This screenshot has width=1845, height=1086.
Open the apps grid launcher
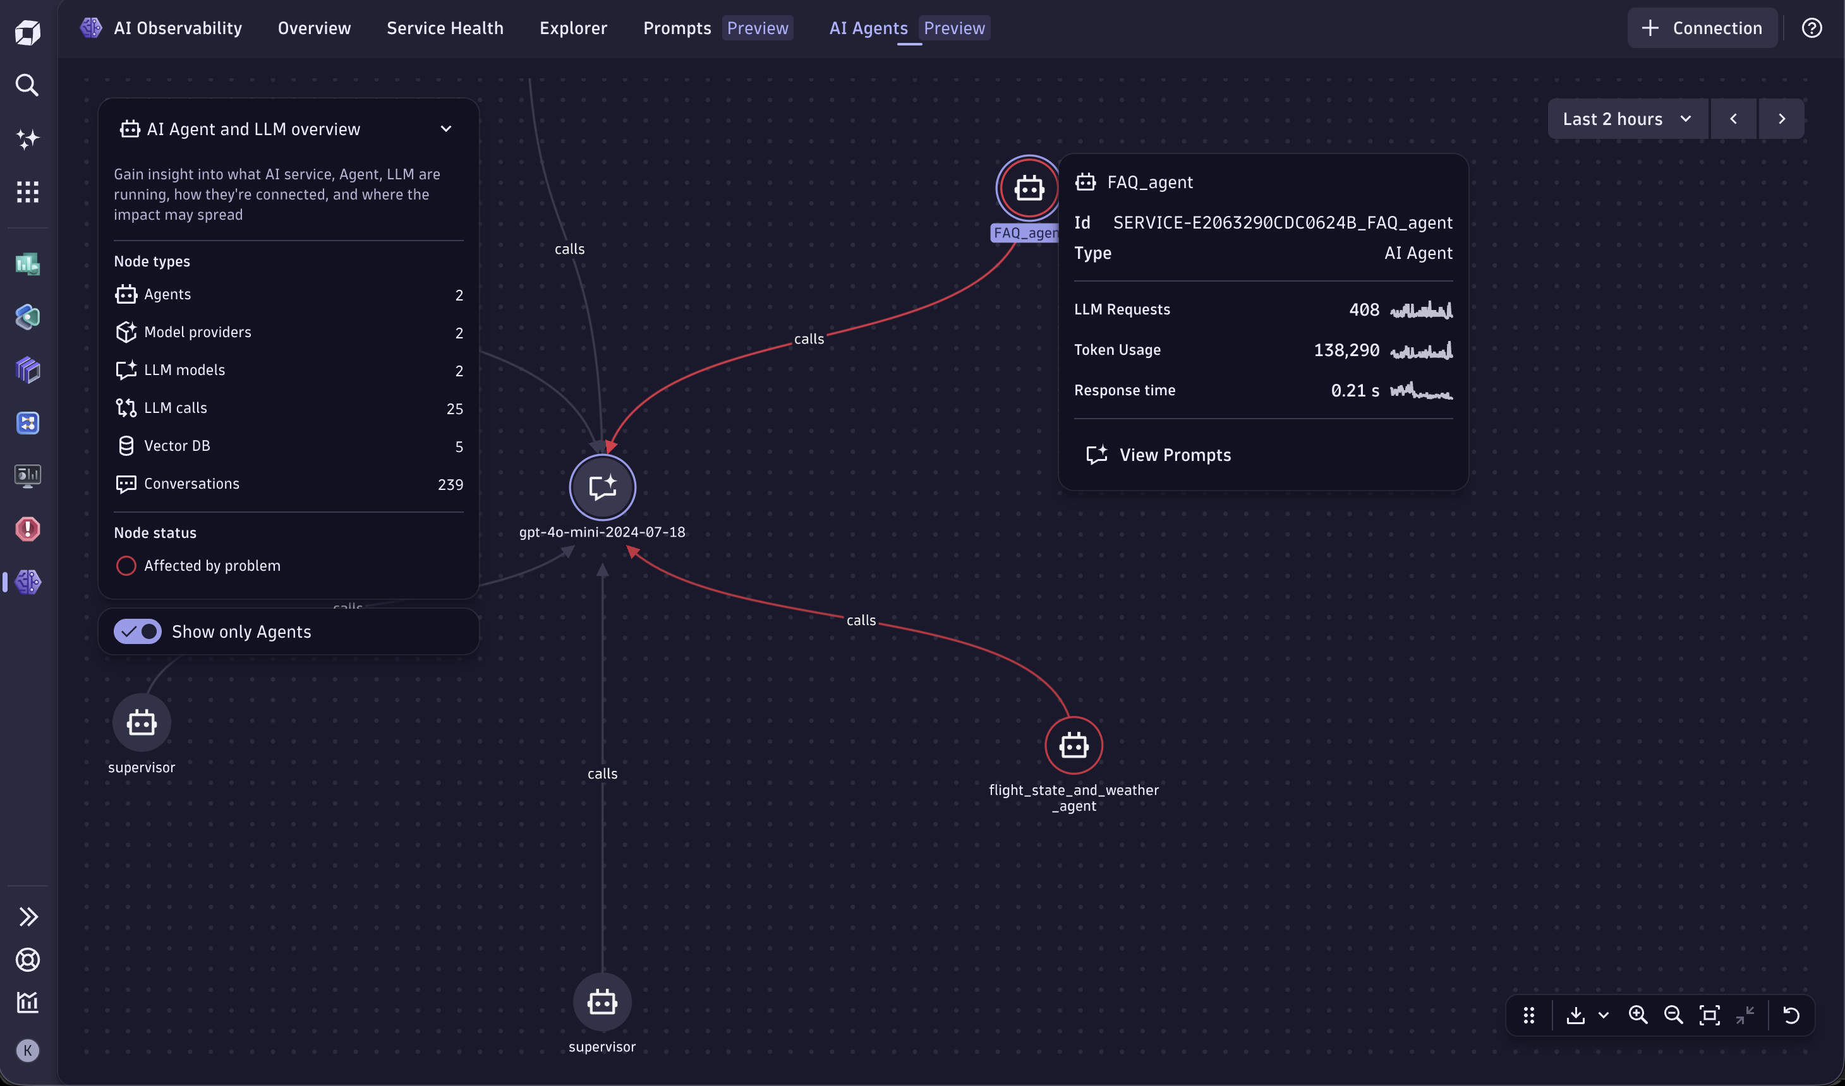pyautogui.click(x=28, y=192)
